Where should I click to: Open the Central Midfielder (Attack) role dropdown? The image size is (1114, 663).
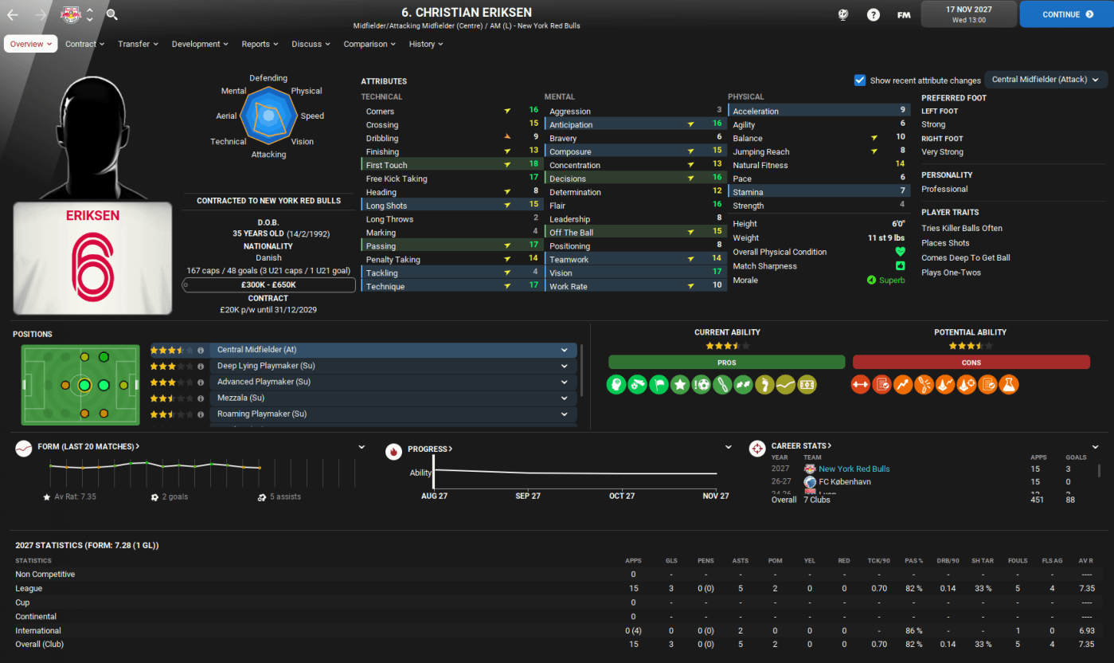(x=1046, y=80)
